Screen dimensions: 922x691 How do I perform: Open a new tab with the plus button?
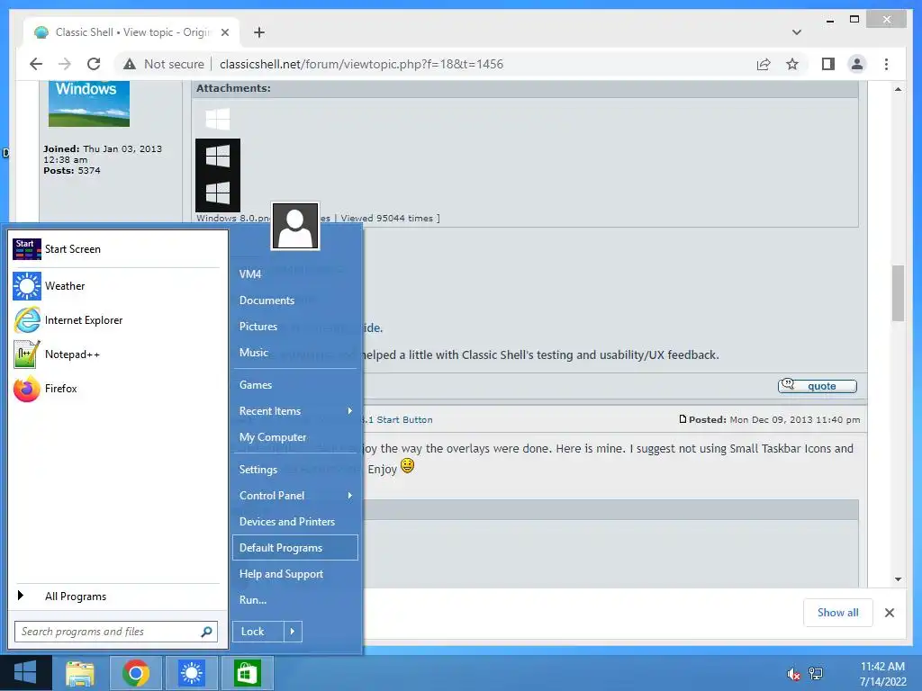coord(258,32)
